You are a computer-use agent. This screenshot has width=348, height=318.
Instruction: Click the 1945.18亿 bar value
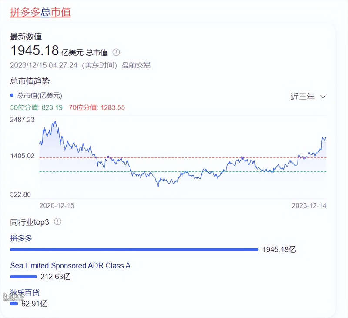279,250
